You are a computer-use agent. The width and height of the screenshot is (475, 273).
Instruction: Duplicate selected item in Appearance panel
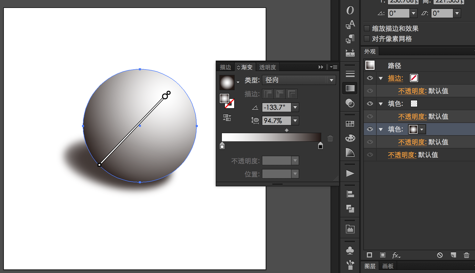click(453, 255)
